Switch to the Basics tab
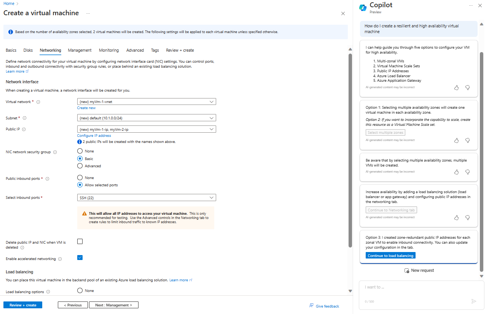 tap(11, 50)
